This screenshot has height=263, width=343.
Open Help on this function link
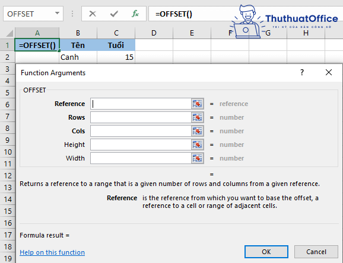(52, 252)
